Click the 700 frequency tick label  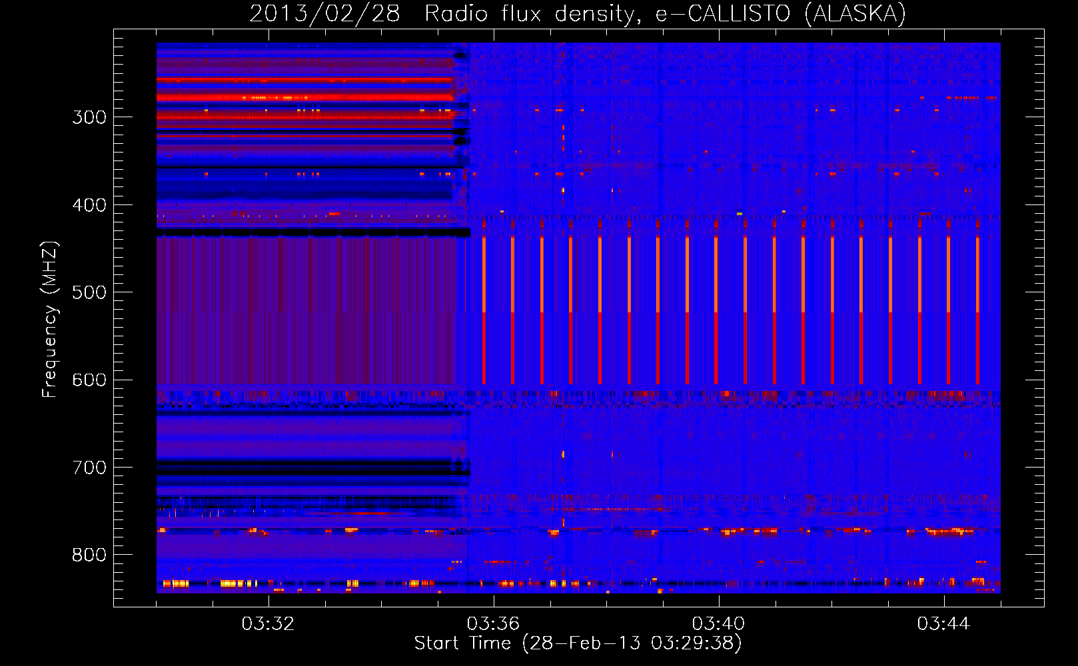(x=89, y=468)
